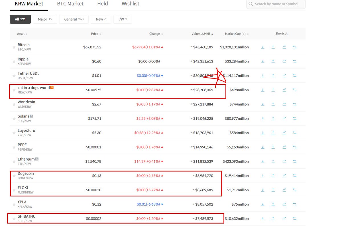Open the Wishlist tab
The width and height of the screenshot is (342, 227).
pyautogui.click(x=130, y=4)
